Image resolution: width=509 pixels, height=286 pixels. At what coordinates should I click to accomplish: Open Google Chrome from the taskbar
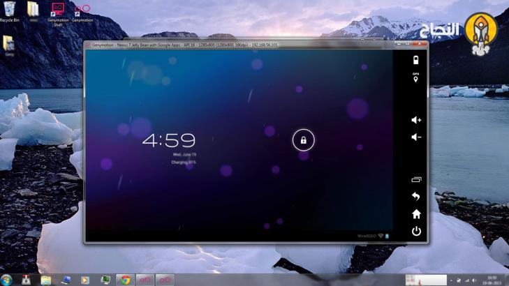point(126,280)
